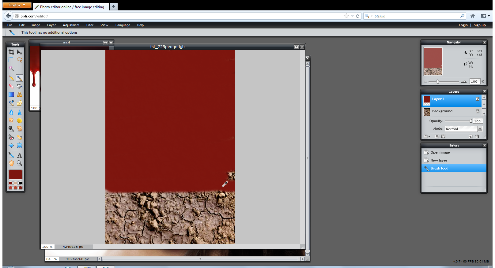Select the Hand pan tool

(x=11, y=163)
